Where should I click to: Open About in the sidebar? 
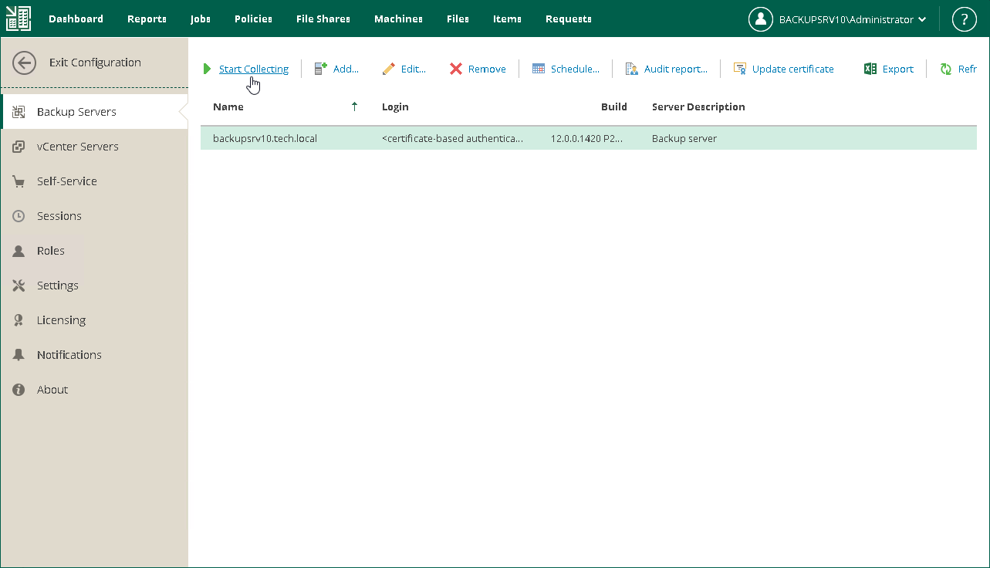pos(95,390)
